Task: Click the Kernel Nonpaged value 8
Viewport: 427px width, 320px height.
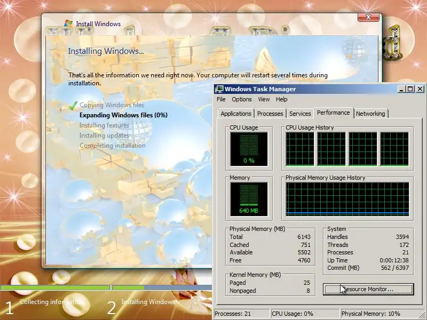Action: [x=309, y=291]
